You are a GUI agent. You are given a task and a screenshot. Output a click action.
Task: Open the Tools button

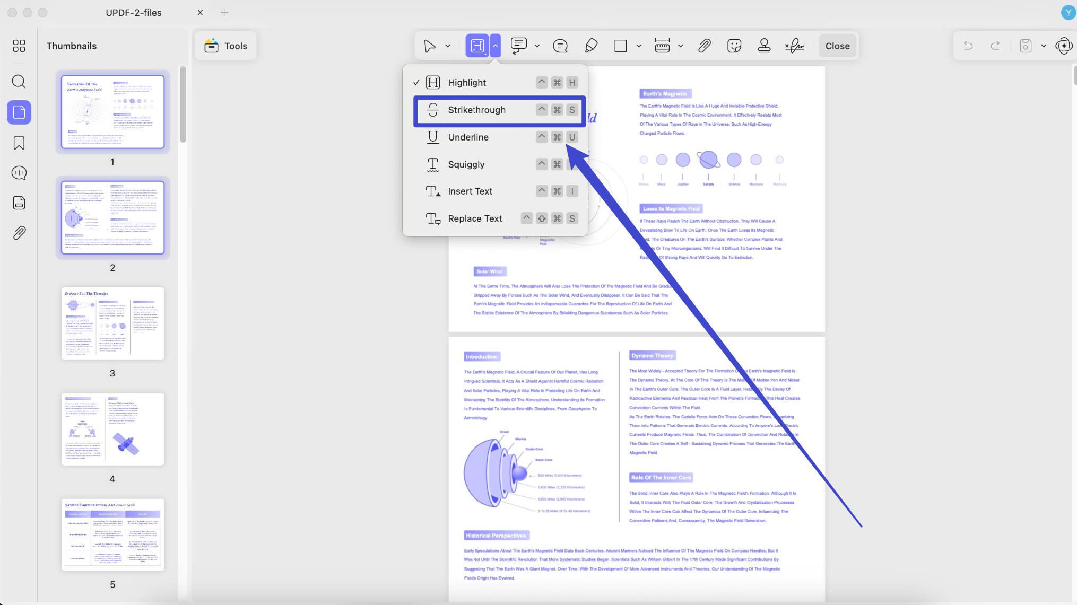pyautogui.click(x=226, y=46)
